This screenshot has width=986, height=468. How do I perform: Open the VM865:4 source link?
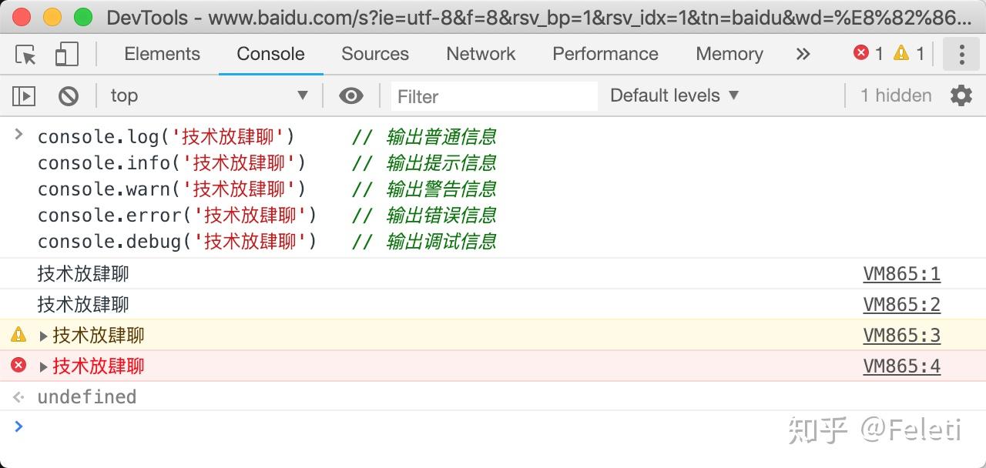click(901, 366)
